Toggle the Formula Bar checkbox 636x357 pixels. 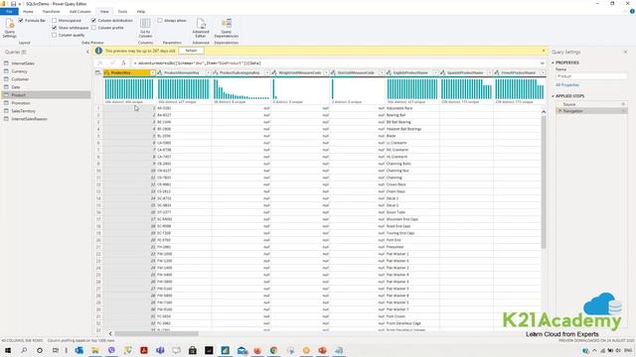tap(21, 20)
